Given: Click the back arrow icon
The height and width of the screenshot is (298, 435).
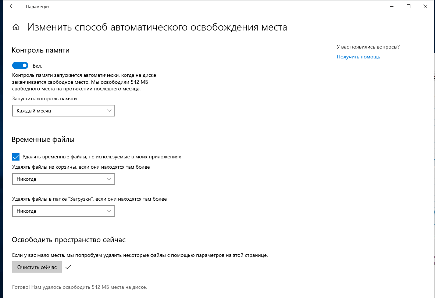Looking at the screenshot, I should 12,6.
